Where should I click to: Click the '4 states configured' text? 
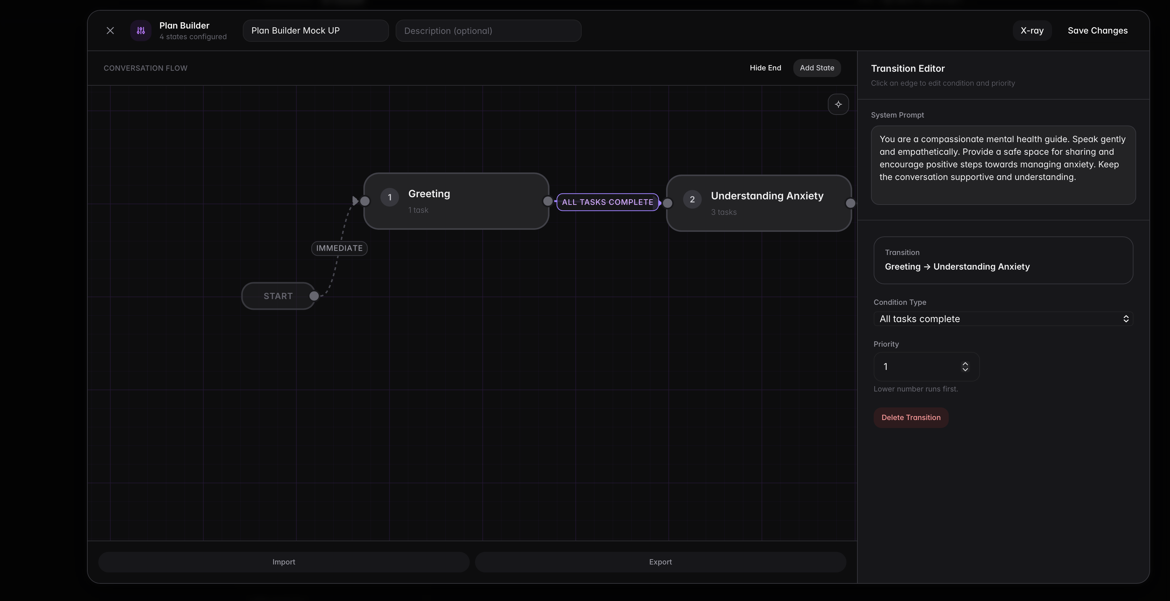(x=193, y=37)
